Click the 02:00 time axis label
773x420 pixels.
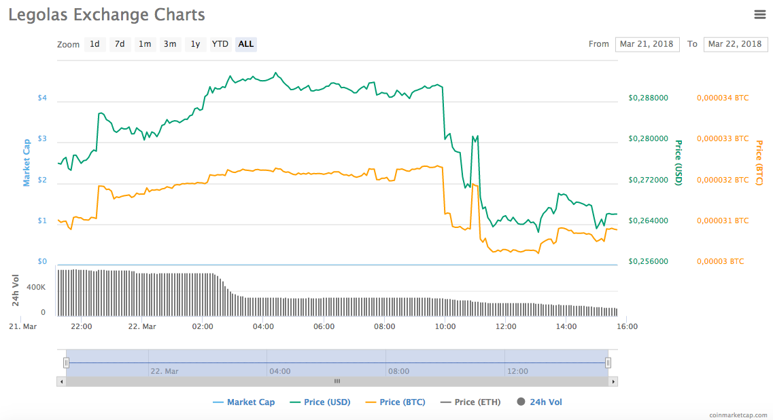click(203, 326)
